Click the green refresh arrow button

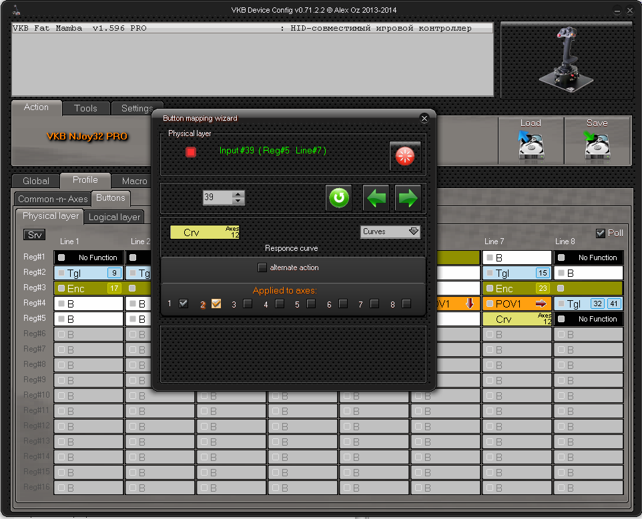click(339, 198)
